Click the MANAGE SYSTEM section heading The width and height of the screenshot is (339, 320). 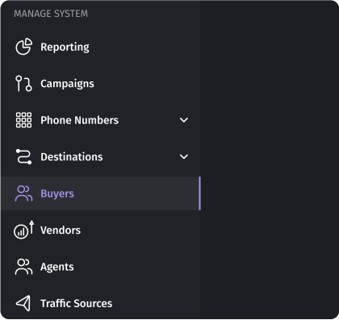pyautogui.click(x=51, y=14)
